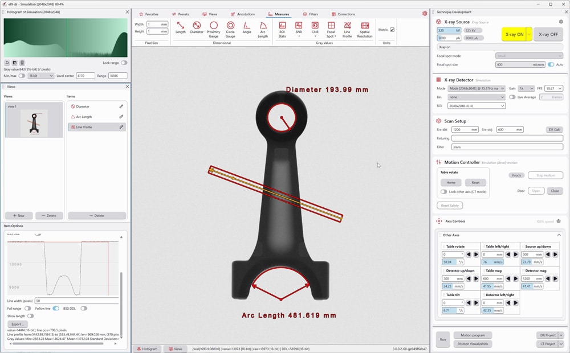This screenshot has height=353, width=570.
Task: Click the Export button
Action: point(18,324)
